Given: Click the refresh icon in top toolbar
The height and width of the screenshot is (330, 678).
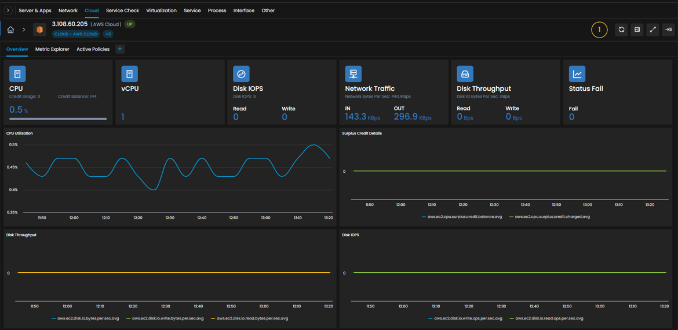Looking at the screenshot, I should click(x=621, y=30).
